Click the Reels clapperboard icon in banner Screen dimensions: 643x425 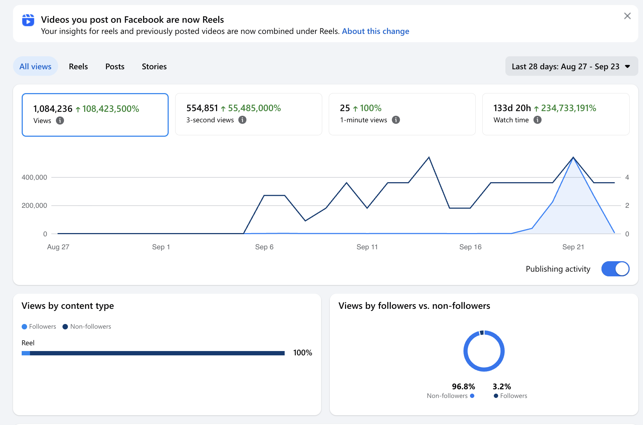coord(28,20)
